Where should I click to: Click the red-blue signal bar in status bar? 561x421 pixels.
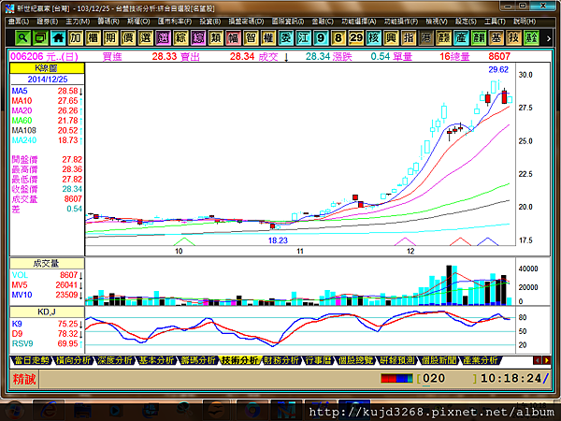tap(396, 378)
